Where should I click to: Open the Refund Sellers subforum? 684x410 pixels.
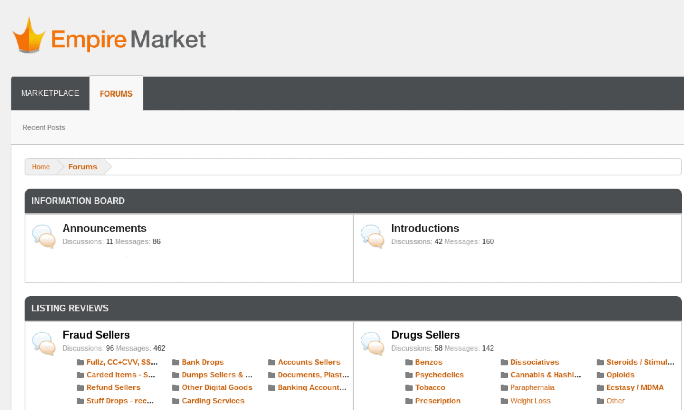pos(113,387)
